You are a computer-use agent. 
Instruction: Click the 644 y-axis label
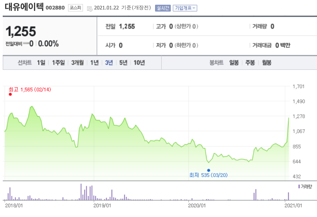[x=297, y=161]
